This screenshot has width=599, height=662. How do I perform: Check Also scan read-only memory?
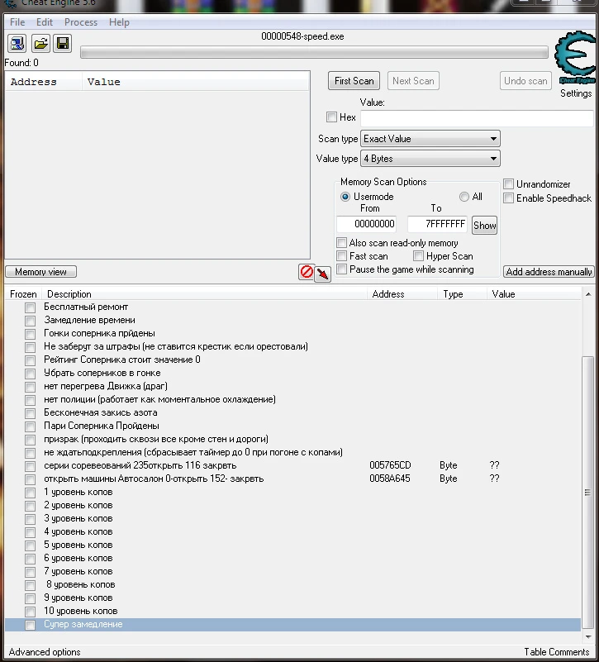(341, 243)
